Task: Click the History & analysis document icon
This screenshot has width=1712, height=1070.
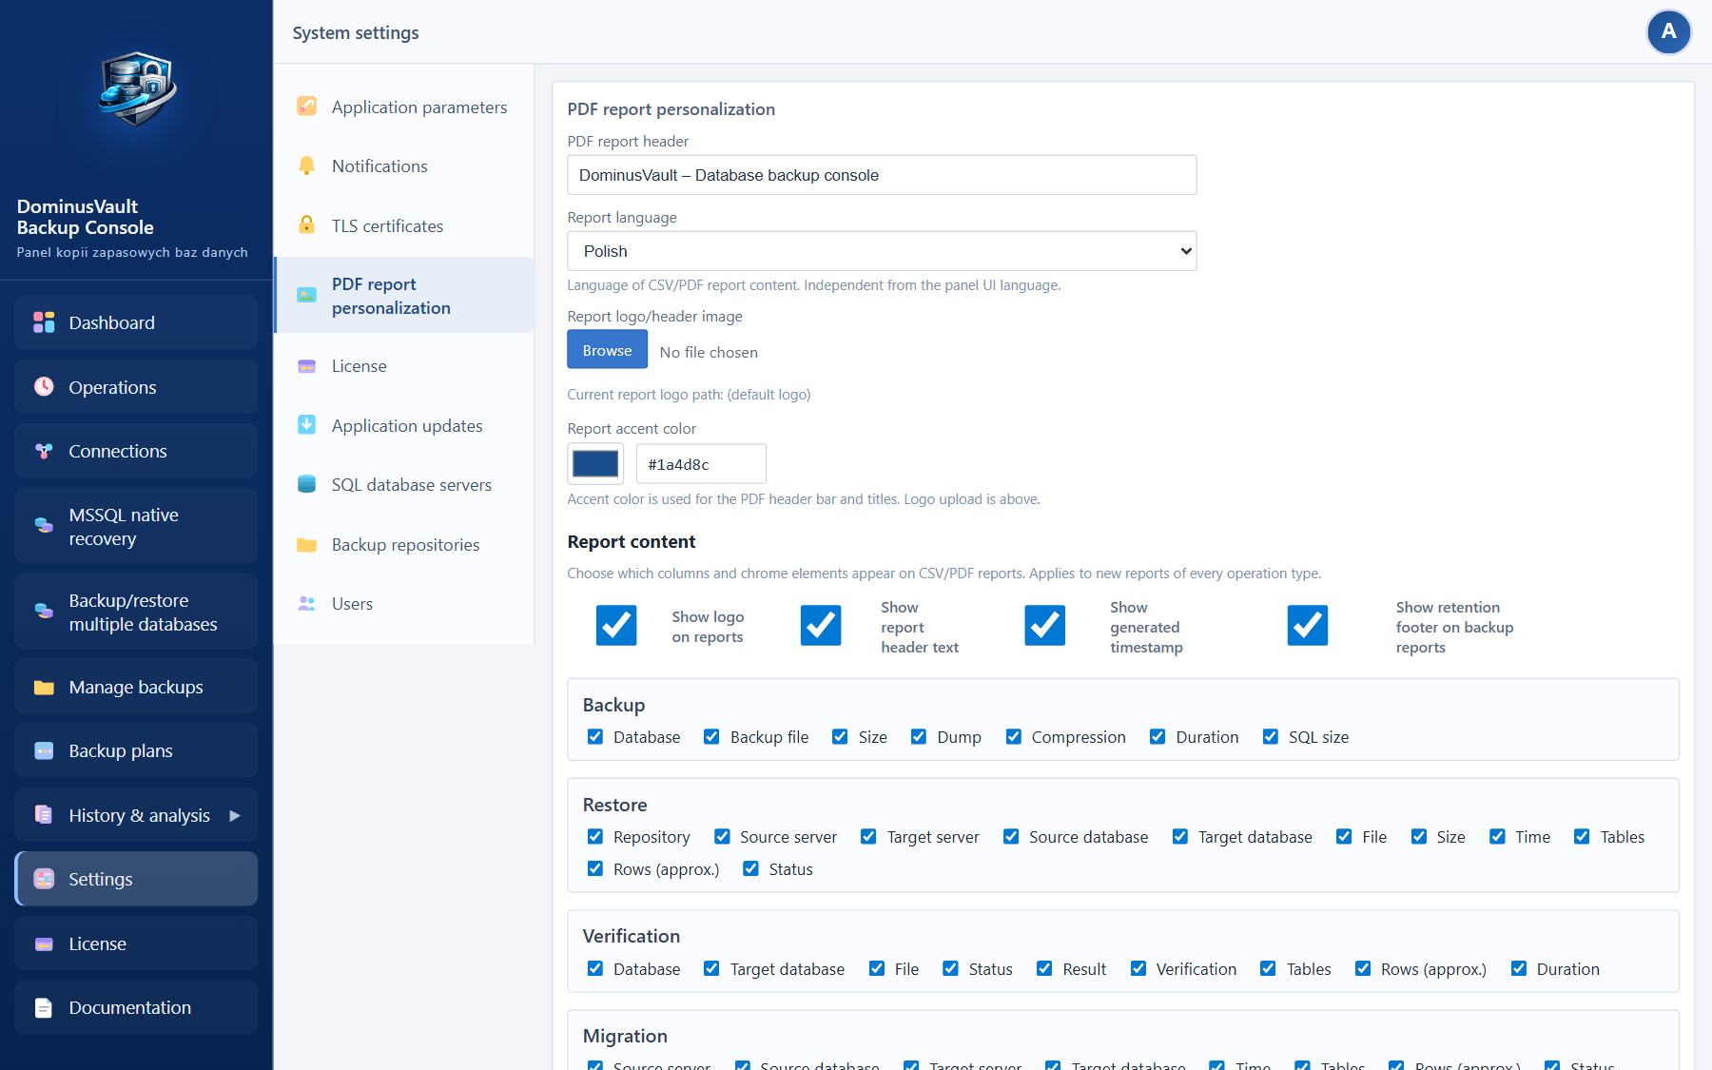Action: (44, 814)
